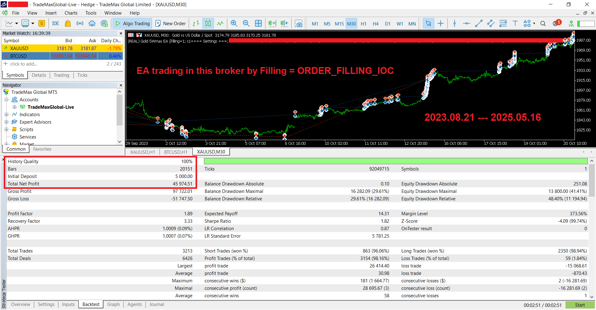Select the H1 timeframe
The width and height of the screenshot is (596, 310).
coord(363,24)
